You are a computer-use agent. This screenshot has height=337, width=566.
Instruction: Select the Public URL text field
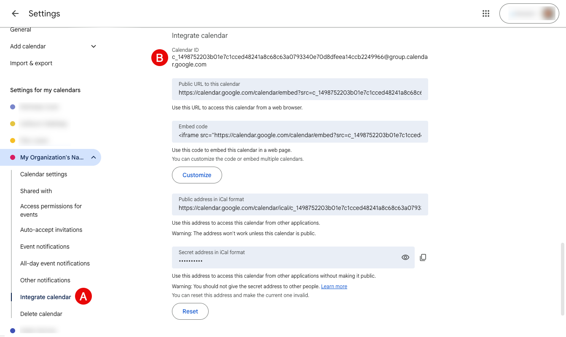coord(300,89)
